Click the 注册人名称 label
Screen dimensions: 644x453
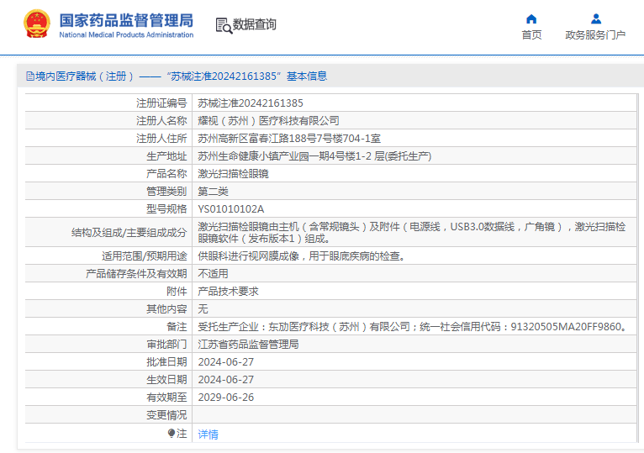point(161,121)
